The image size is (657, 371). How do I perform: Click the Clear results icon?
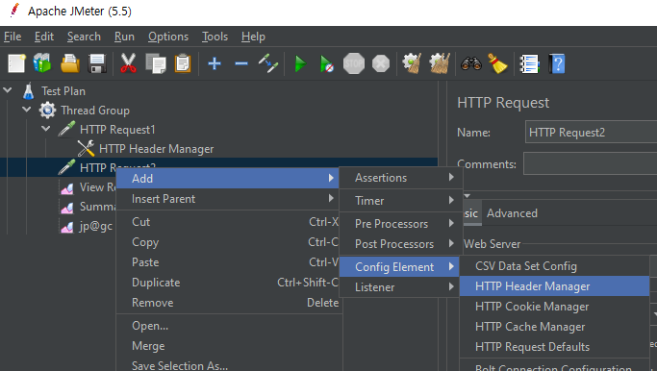(x=412, y=63)
